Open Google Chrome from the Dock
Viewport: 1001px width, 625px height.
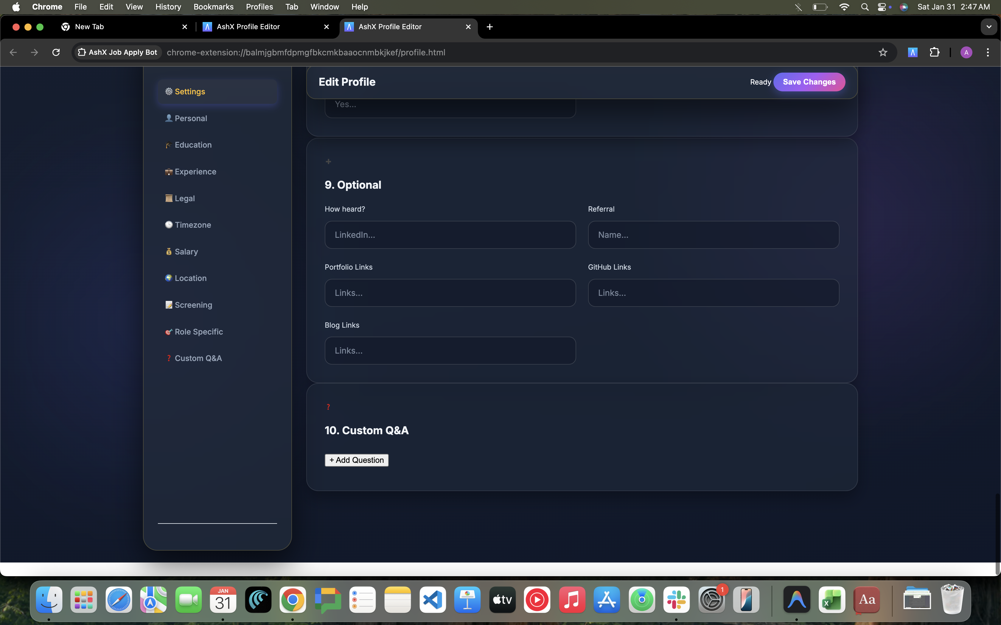293,600
